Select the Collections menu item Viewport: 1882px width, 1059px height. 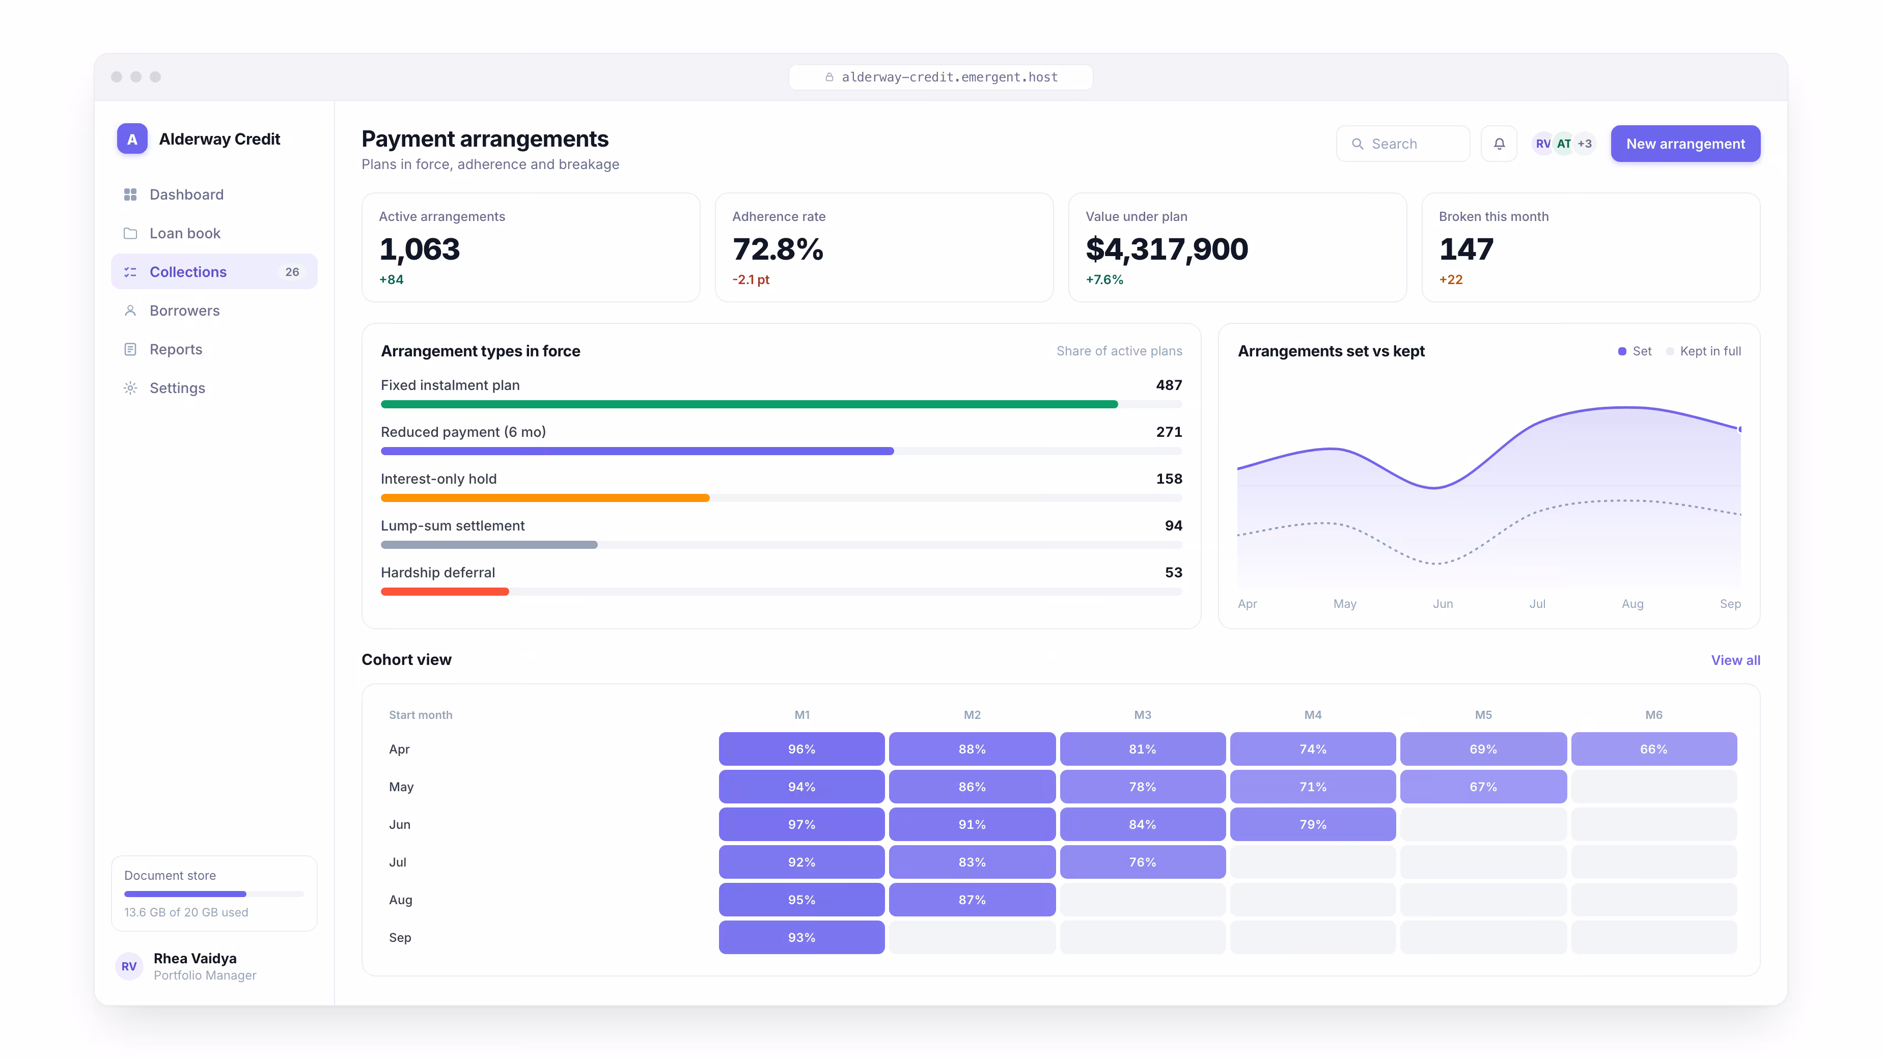(214, 272)
